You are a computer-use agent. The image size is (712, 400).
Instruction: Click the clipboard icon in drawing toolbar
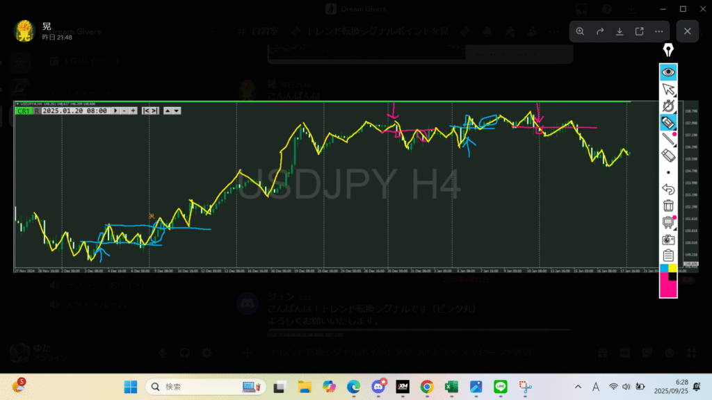pos(668,256)
